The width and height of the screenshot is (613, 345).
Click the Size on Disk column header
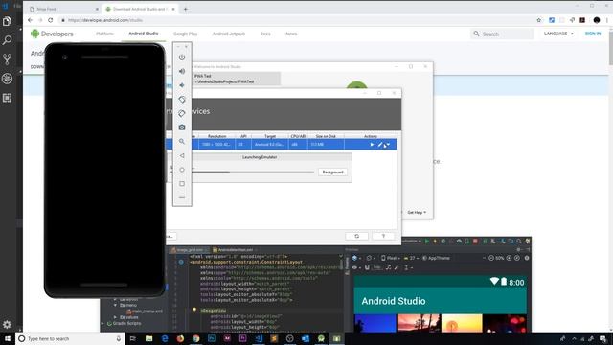326,136
